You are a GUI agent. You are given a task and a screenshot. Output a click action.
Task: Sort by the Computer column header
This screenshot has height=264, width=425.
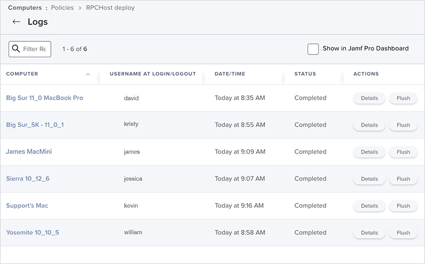(x=22, y=74)
